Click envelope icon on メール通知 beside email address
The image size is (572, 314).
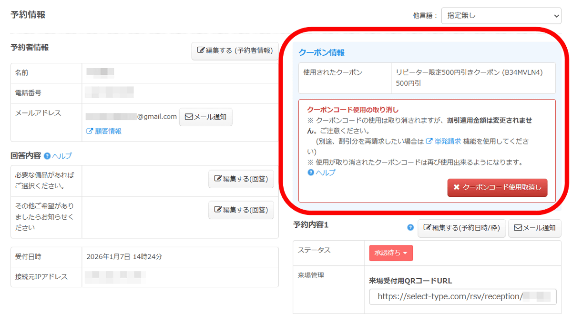(188, 117)
